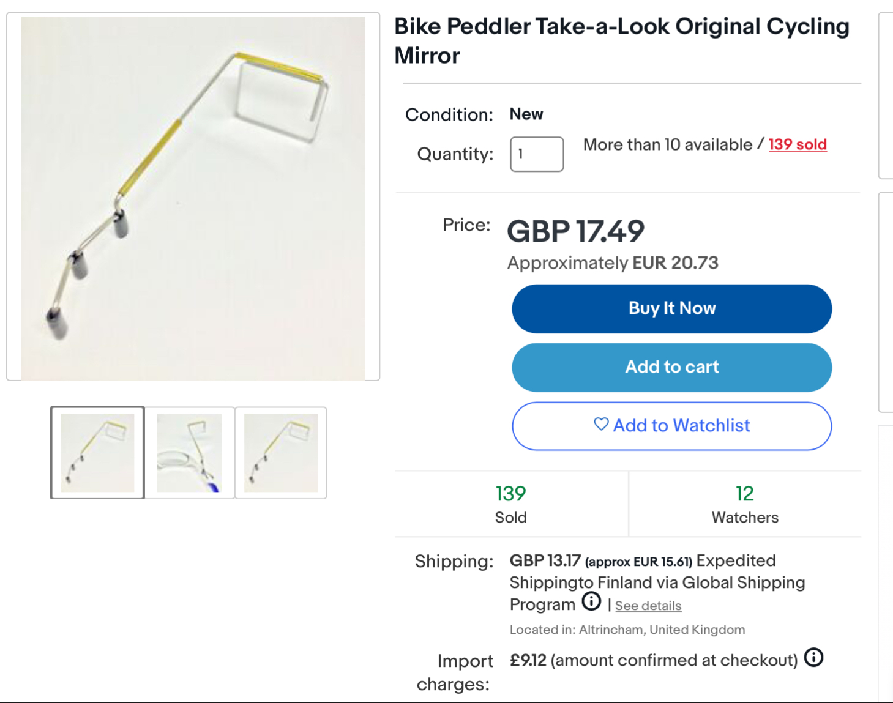This screenshot has height=703, width=893.
Task: Click the GBP 17.49 price
Action: (x=575, y=231)
